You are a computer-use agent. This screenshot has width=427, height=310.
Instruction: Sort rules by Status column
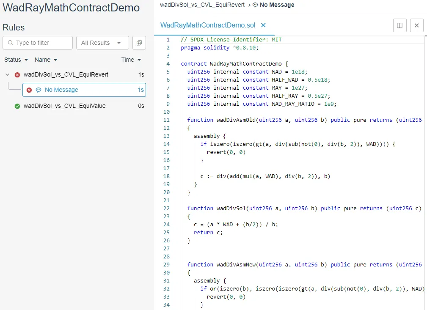16,60
